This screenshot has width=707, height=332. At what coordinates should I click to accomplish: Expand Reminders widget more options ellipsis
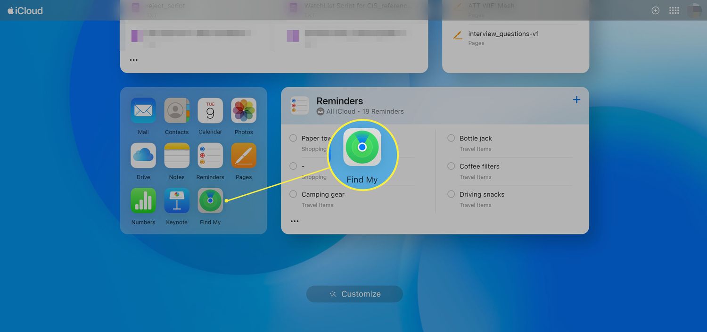click(x=295, y=221)
